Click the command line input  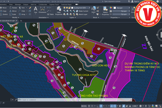[x=54, y=100]
